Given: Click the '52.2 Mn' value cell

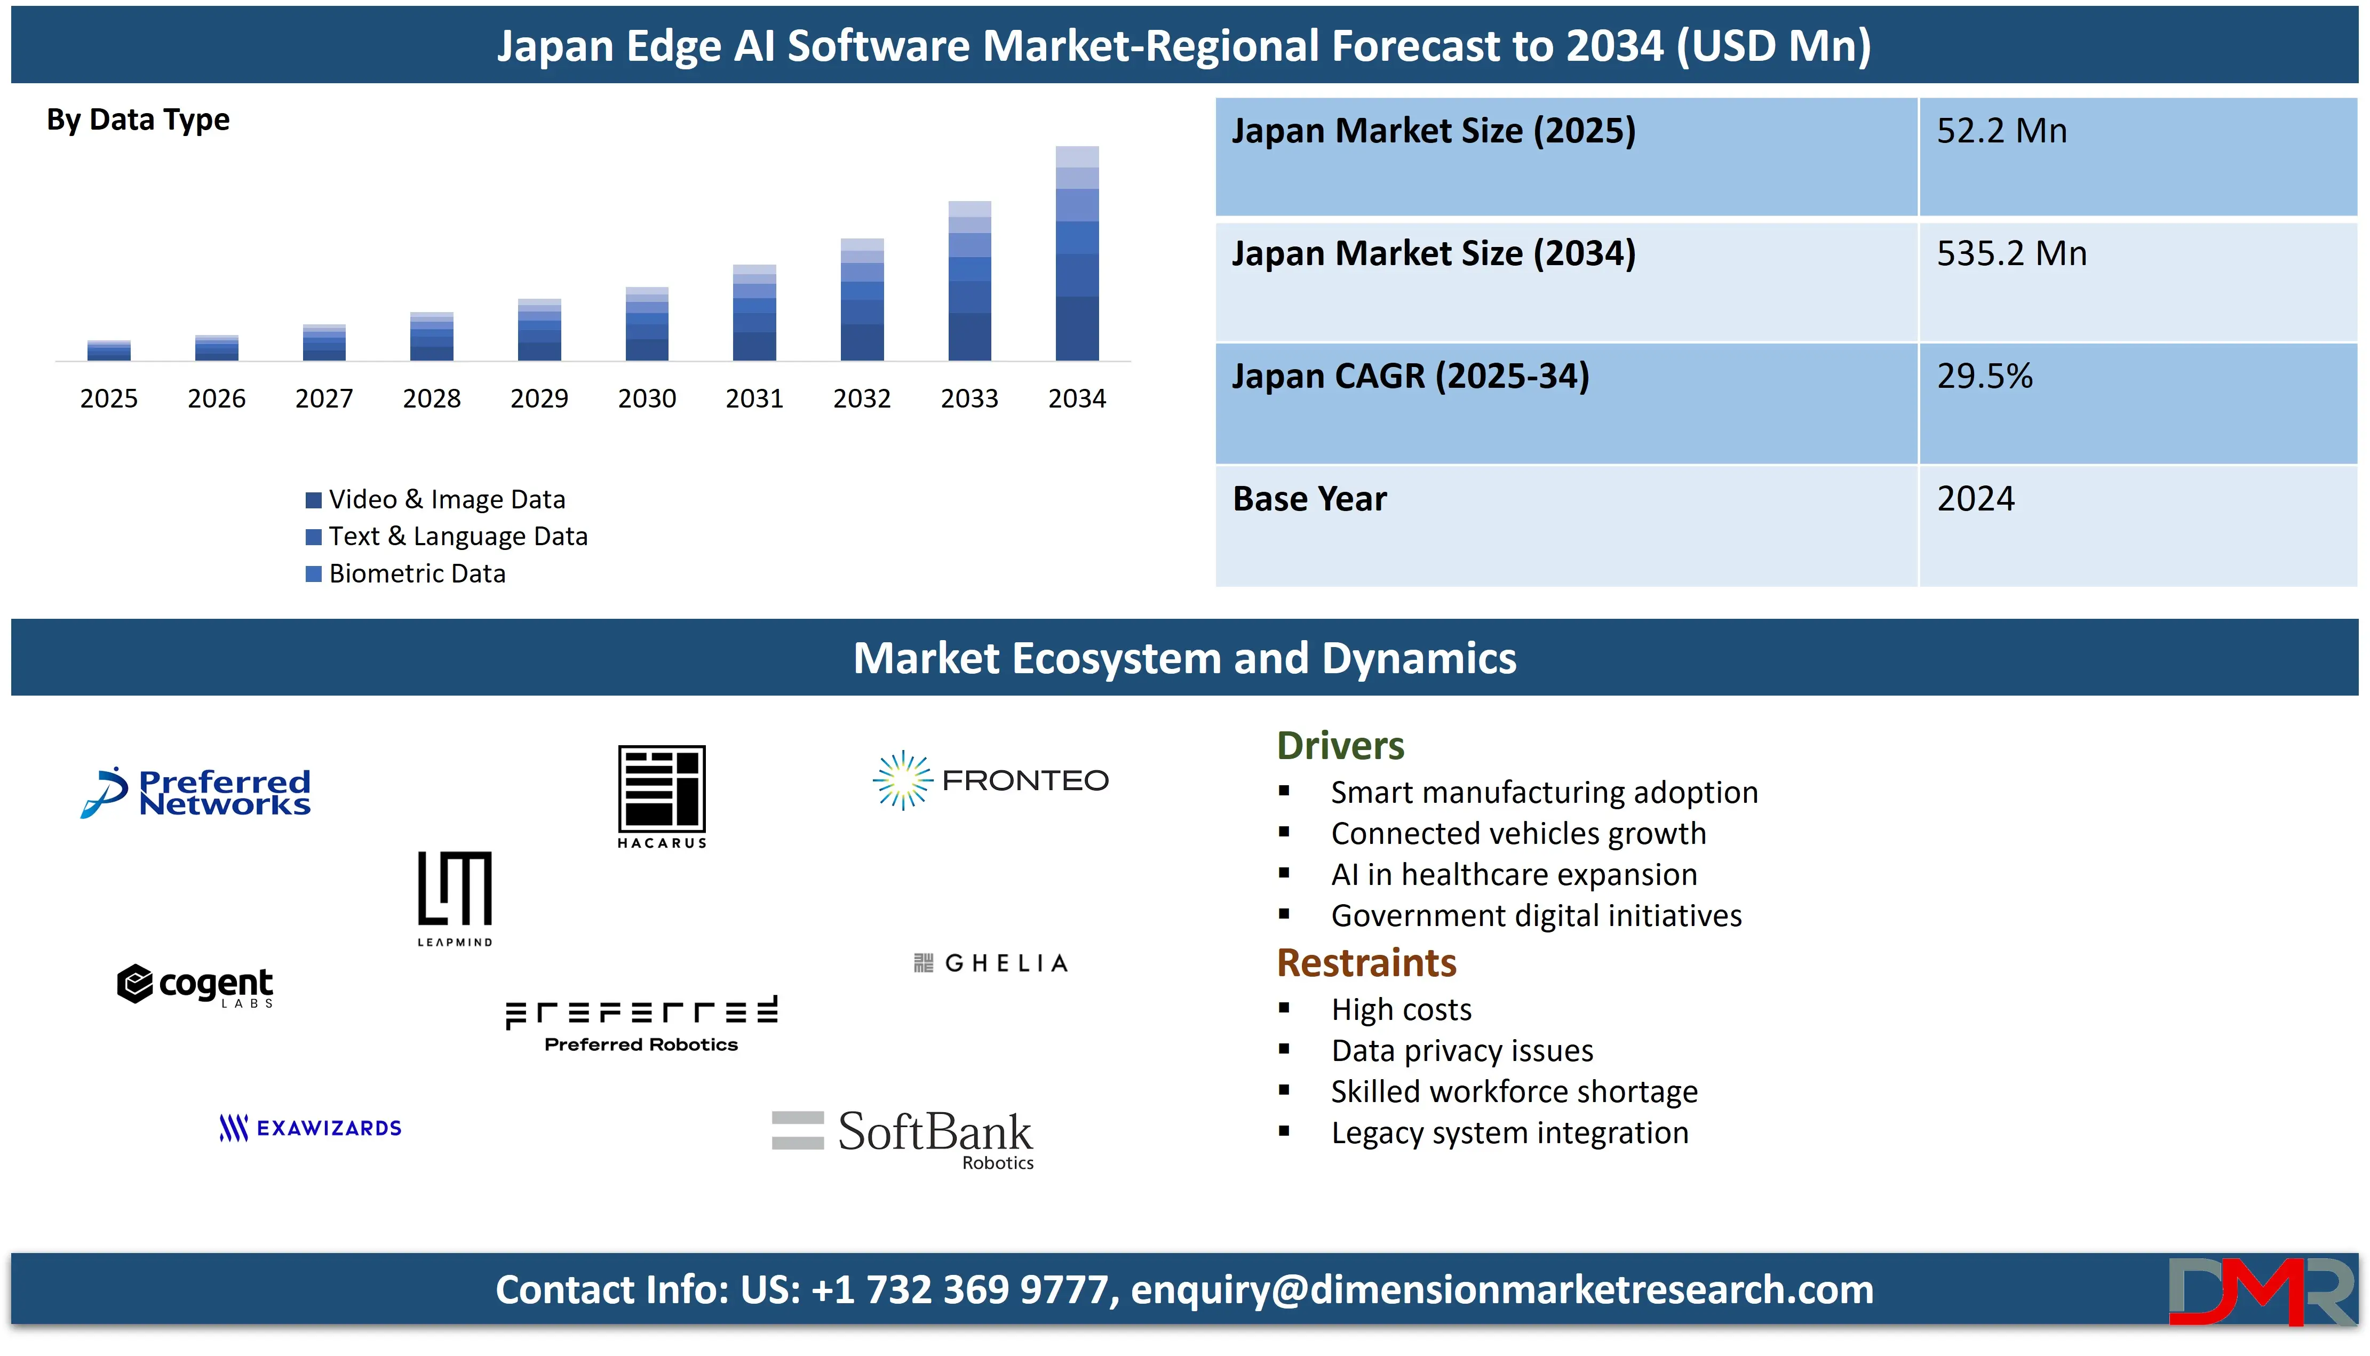Looking at the screenshot, I should click(2138, 156).
